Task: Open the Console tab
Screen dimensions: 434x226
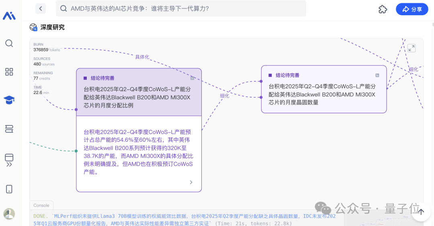Action: 41,205
